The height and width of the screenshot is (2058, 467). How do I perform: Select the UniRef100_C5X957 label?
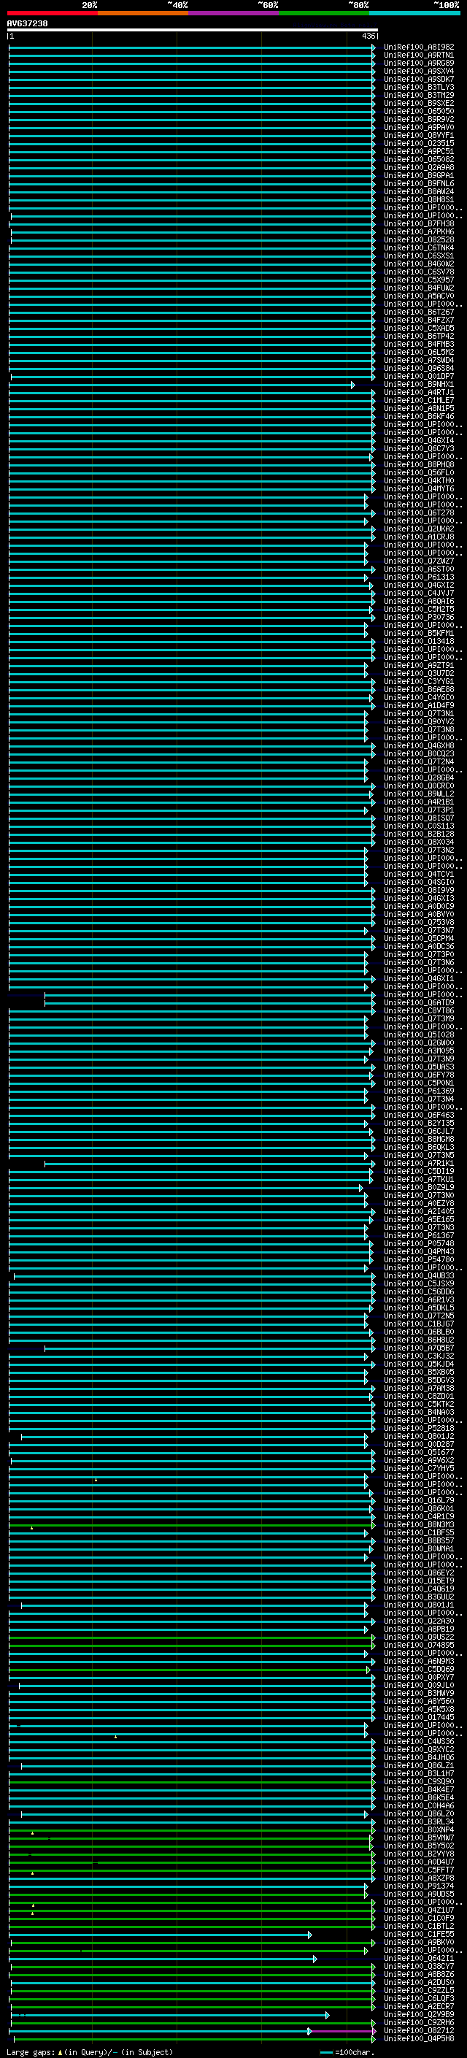click(419, 280)
